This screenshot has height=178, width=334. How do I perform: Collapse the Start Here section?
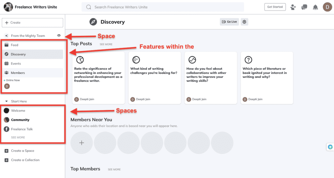coord(7,101)
